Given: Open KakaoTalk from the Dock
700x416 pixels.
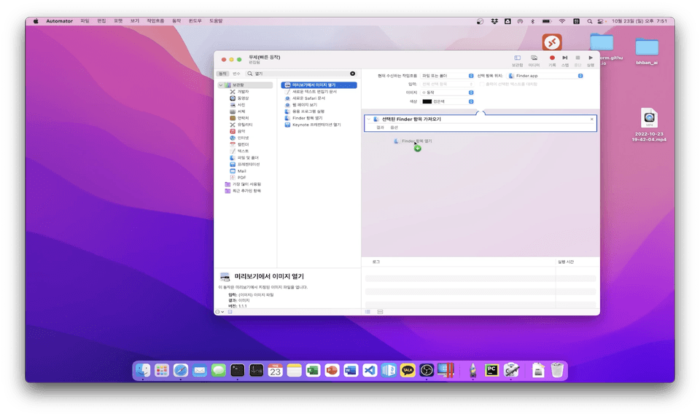Looking at the screenshot, I should point(408,370).
